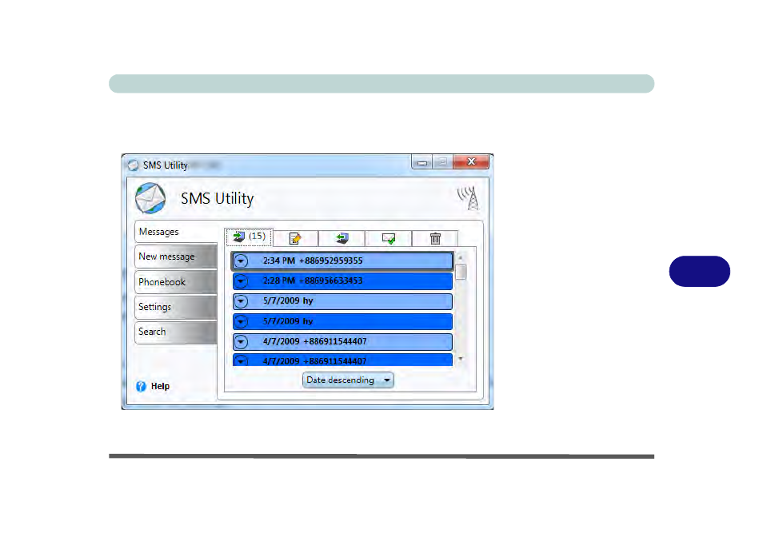
Task: Open the Inbox tab showing (15) messages
Action: 250,237
